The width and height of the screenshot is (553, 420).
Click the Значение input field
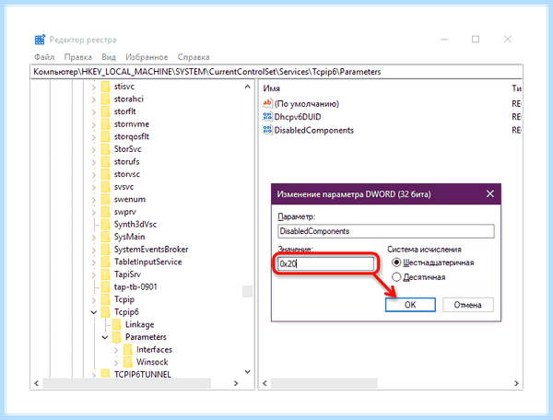click(x=326, y=263)
